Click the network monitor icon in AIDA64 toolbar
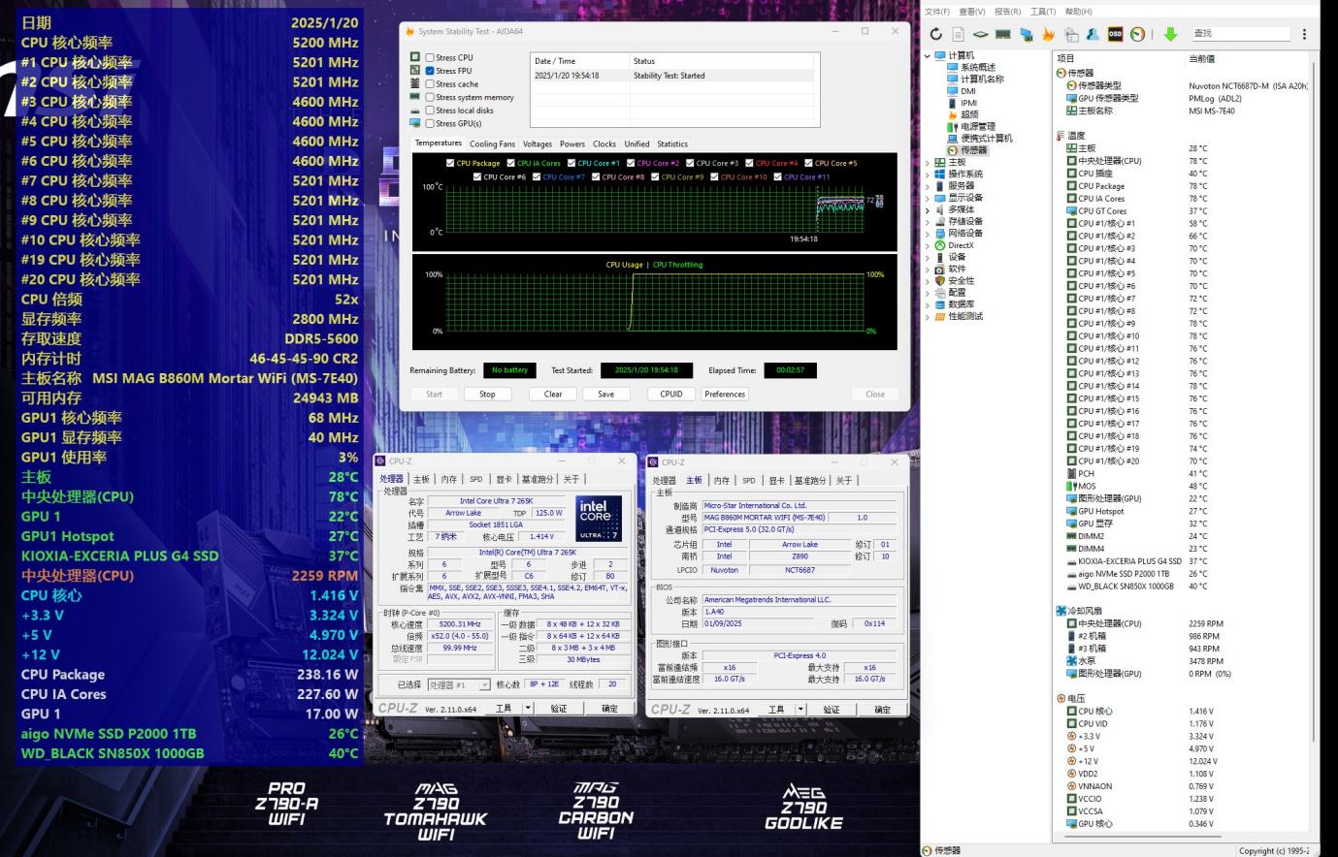The image size is (1338, 857). (1026, 34)
